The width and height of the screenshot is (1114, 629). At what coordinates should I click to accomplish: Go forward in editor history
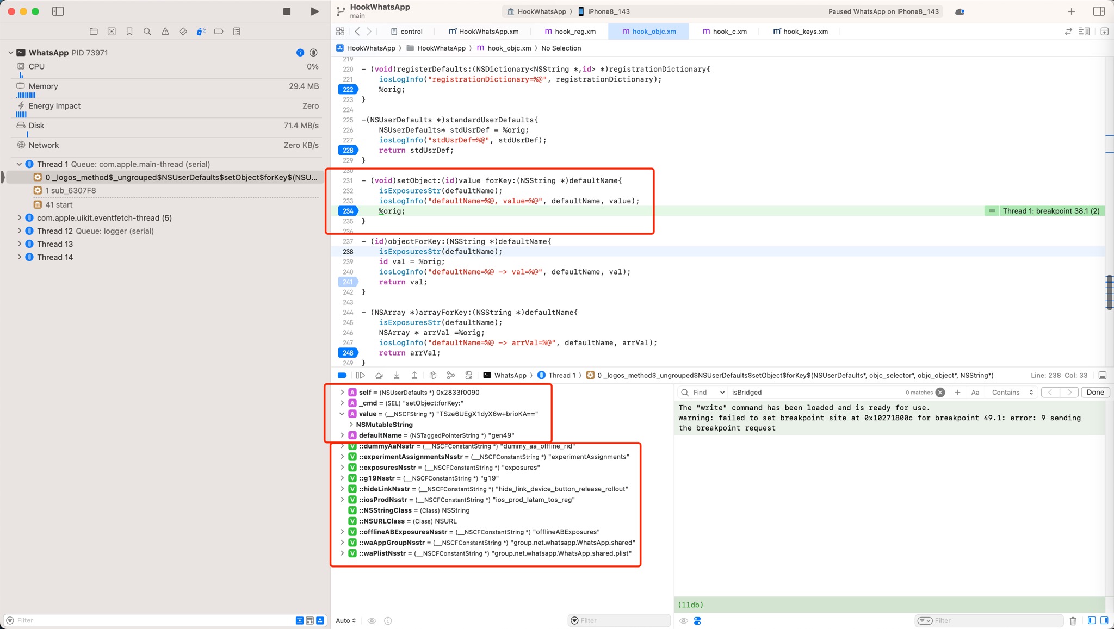pyautogui.click(x=369, y=32)
